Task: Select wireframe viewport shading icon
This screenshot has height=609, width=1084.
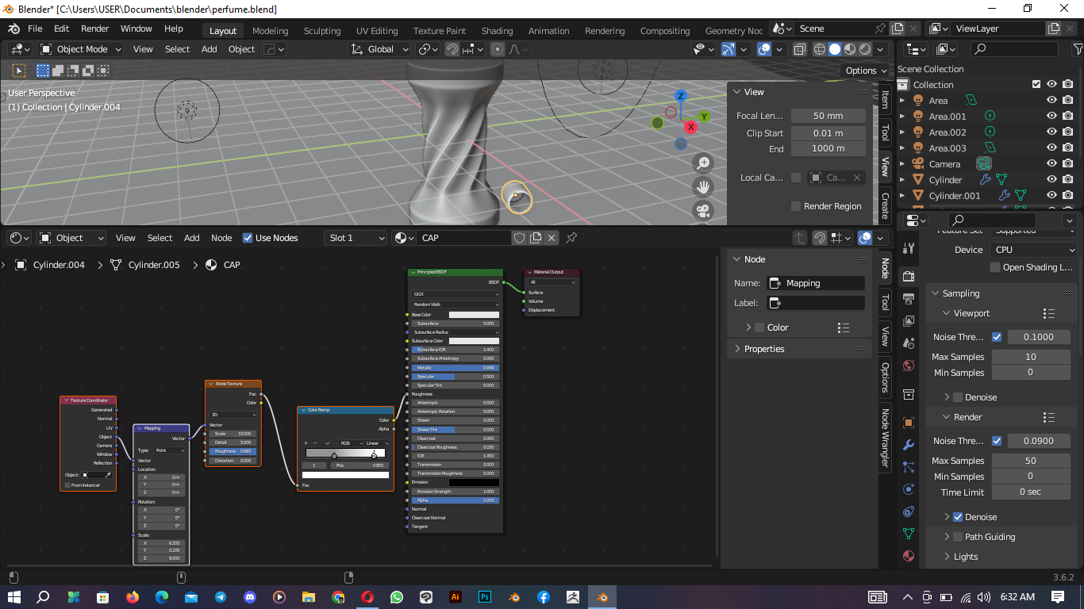Action: coord(821,49)
